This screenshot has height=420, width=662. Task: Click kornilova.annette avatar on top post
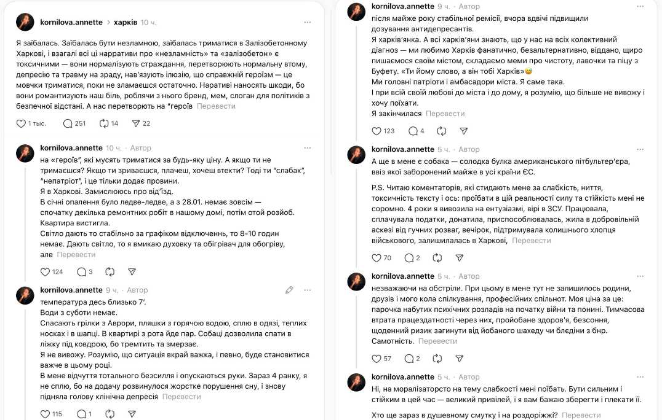[x=25, y=22]
